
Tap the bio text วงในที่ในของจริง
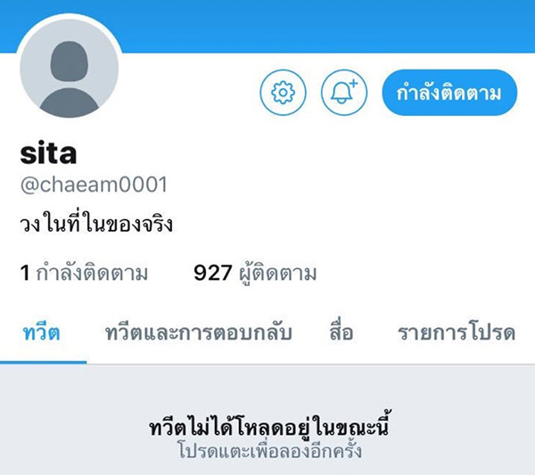pyautogui.click(x=96, y=225)
